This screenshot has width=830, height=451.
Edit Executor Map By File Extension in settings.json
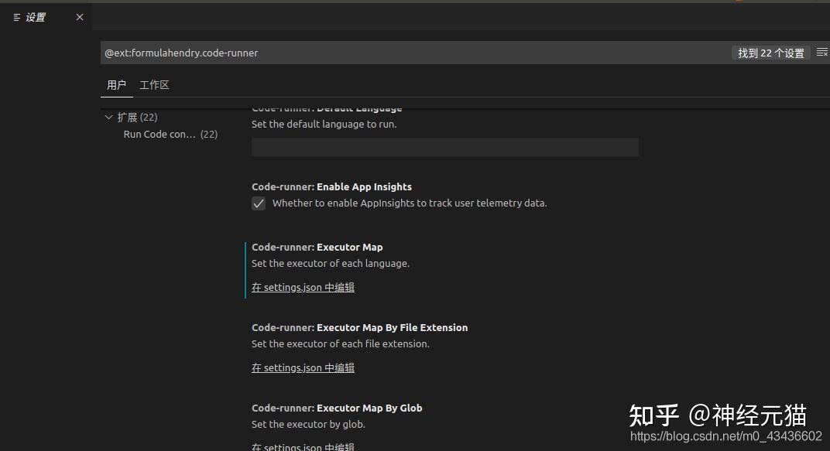(x=303, y=367)
